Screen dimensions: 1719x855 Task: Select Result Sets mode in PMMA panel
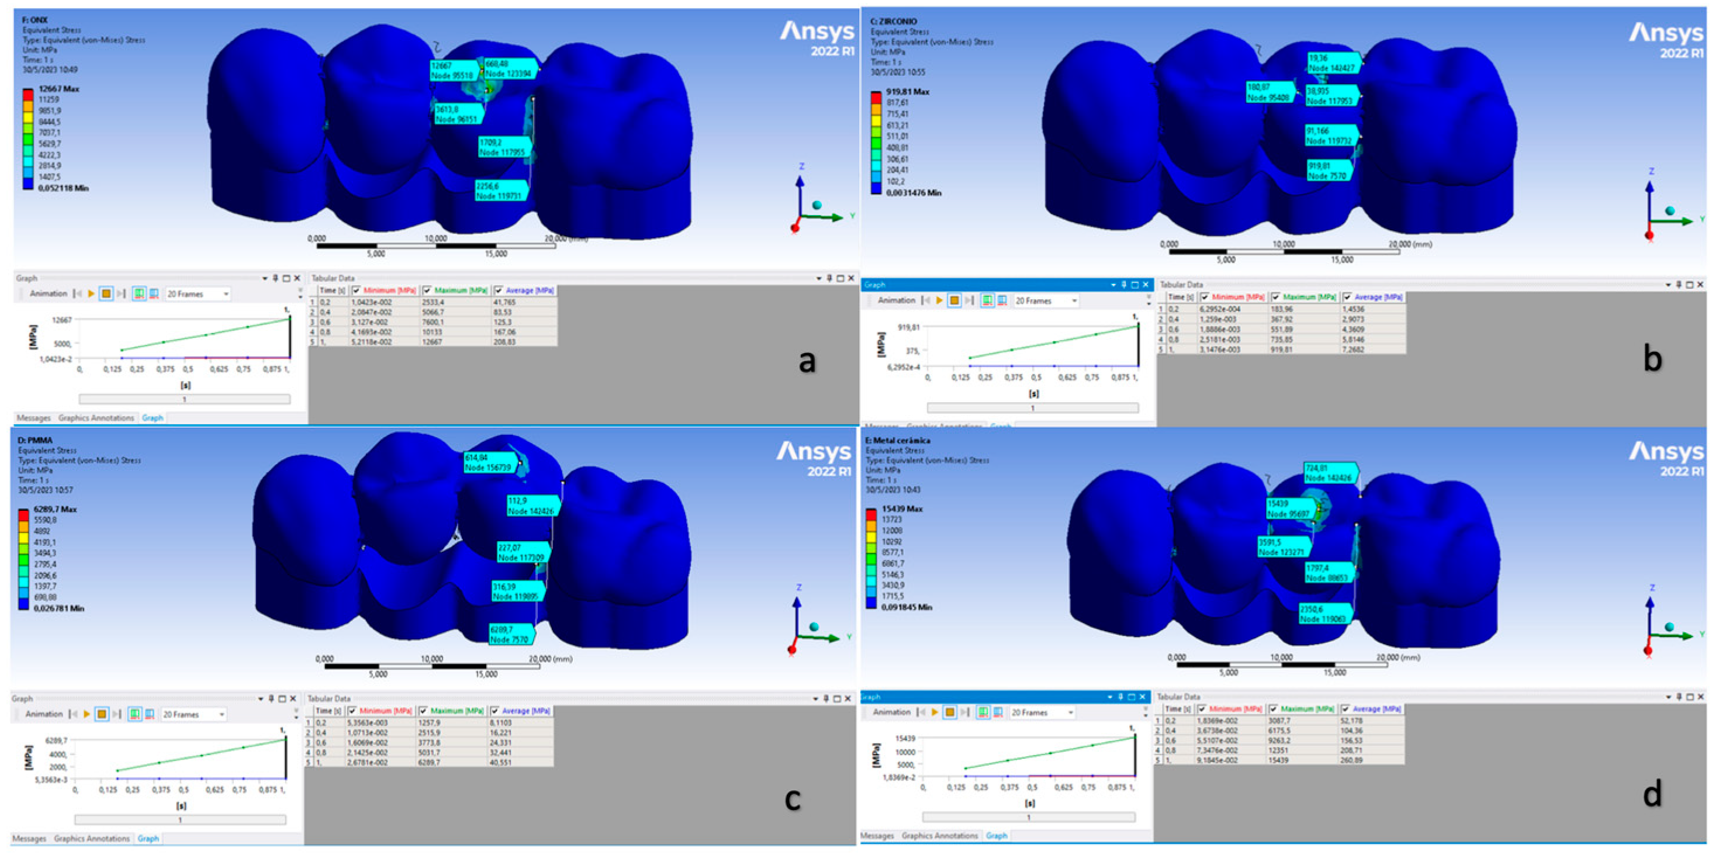[x=150, y=714]
